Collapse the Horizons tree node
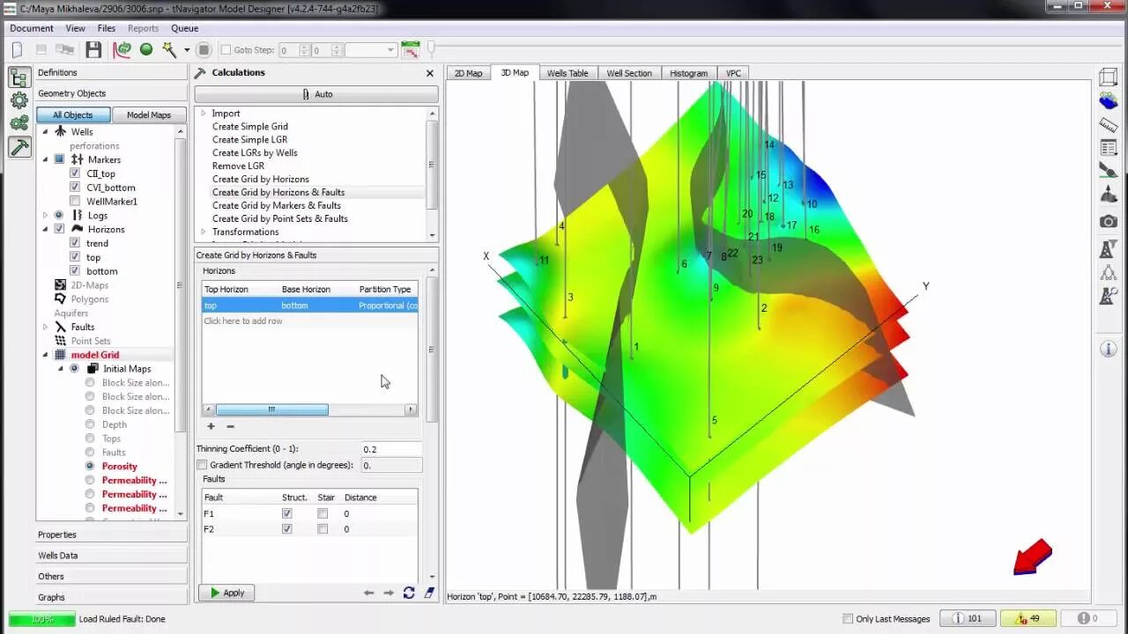The image size is (1128, 634). pyautogui.click(x=46, y=229)
